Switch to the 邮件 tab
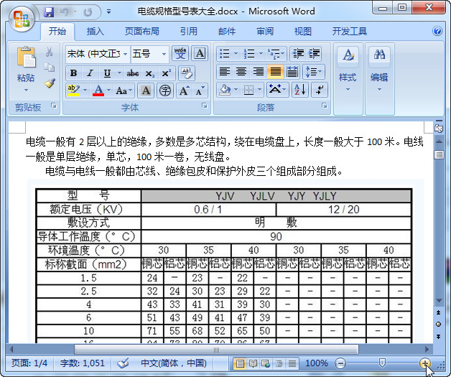The width and height of the screenshot is (451, 377). (x=227, y=31)
